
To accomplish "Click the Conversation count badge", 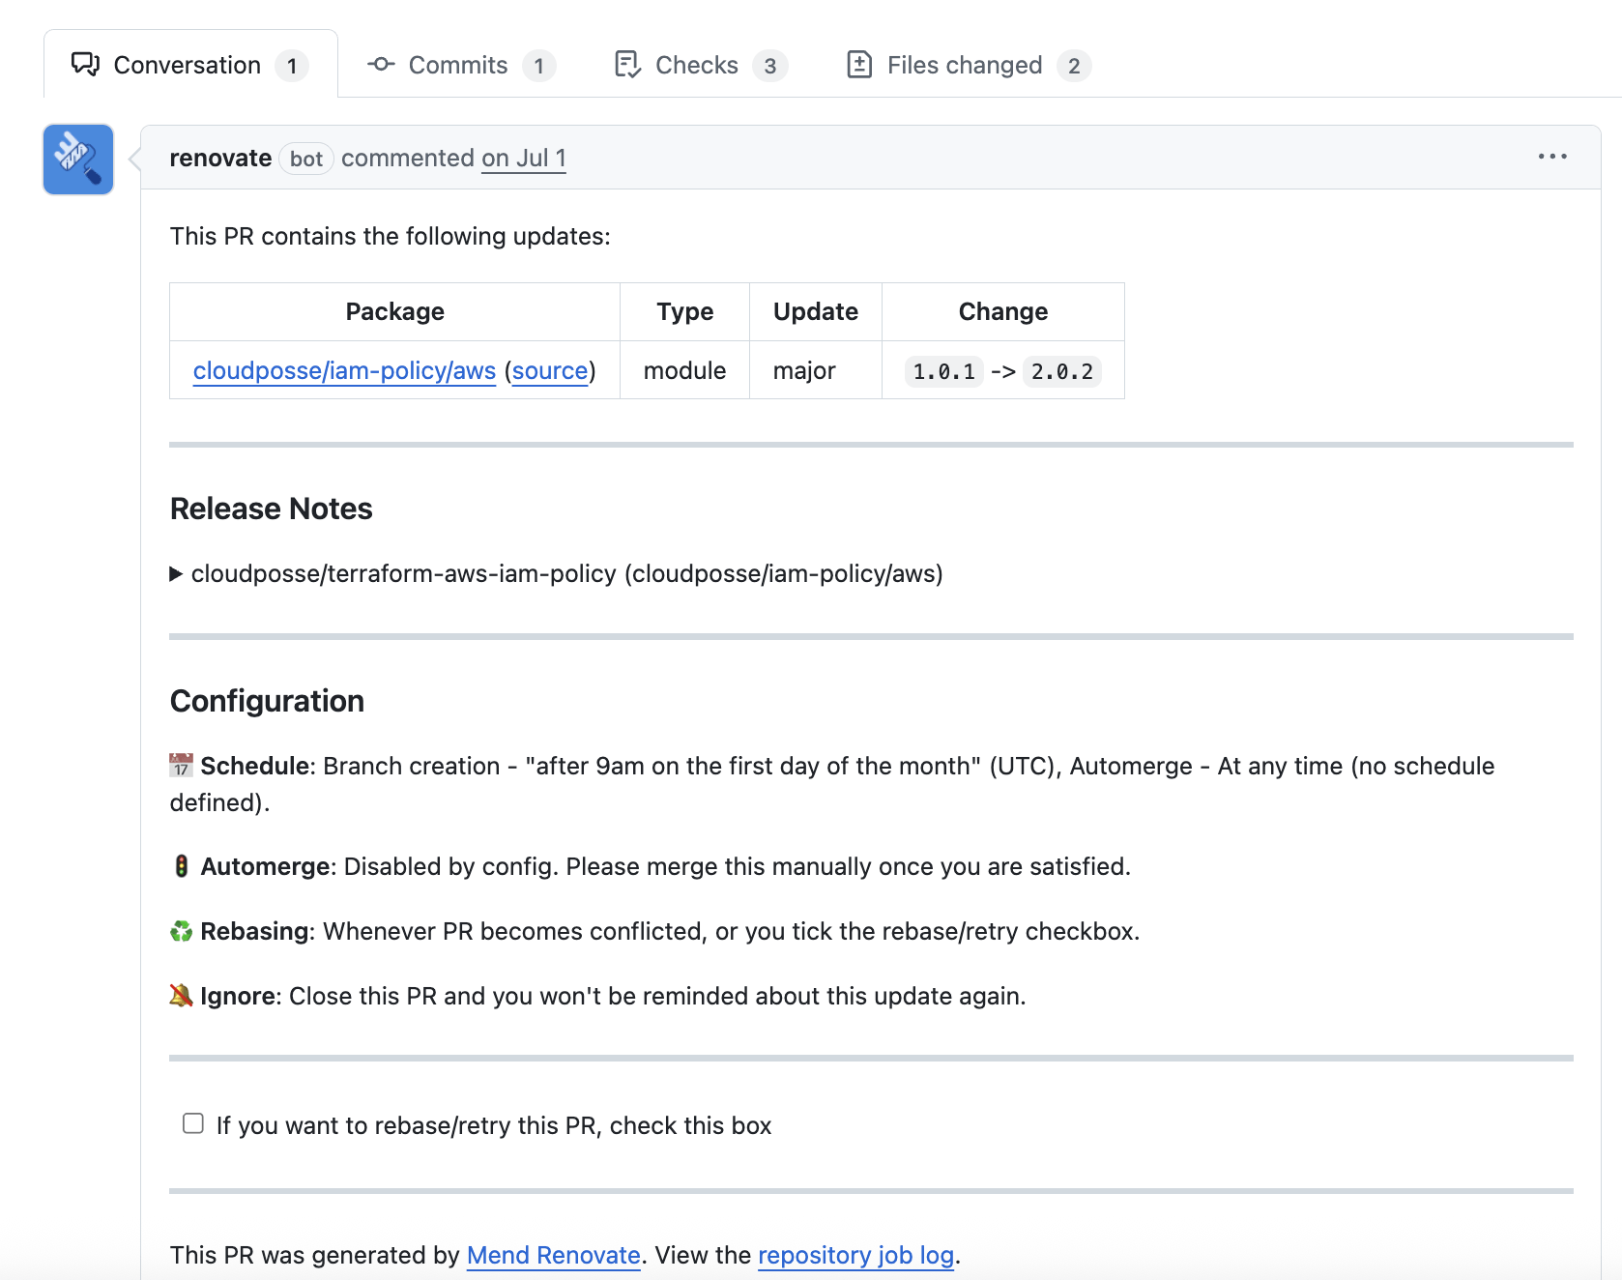I will coord(293,66).
